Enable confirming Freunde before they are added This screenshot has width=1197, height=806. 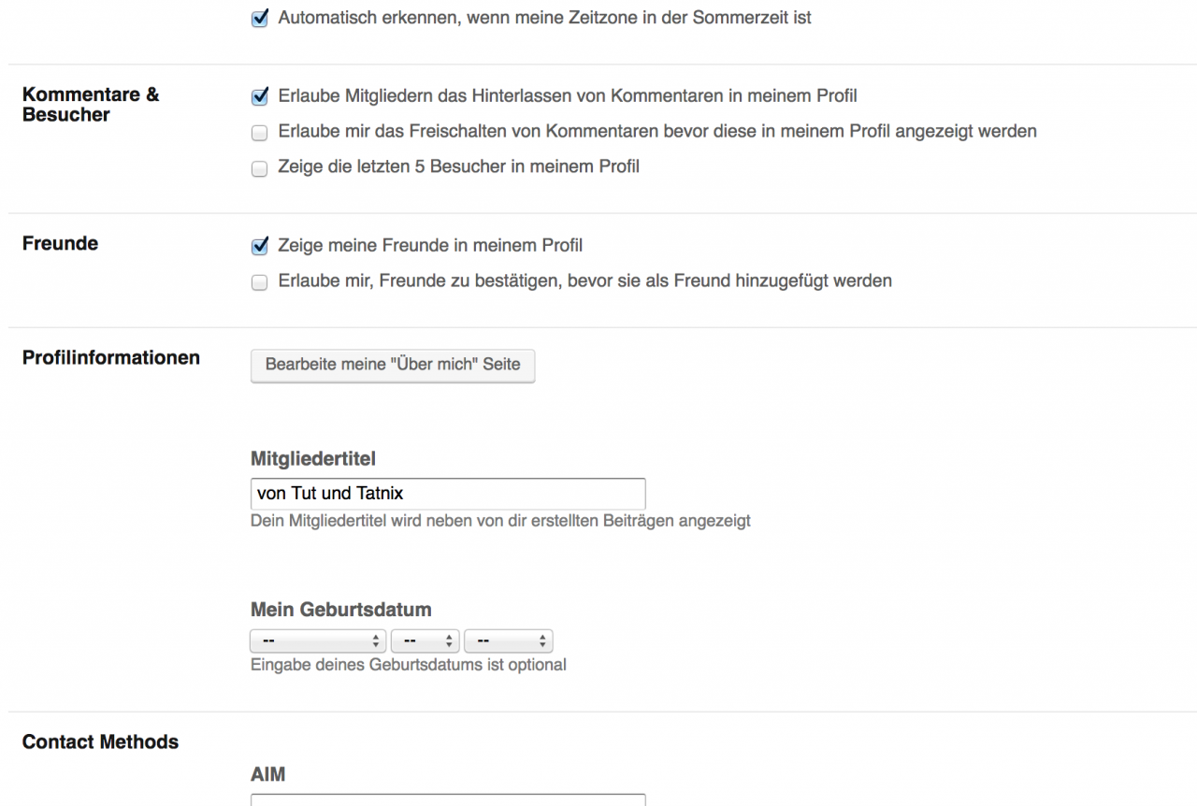click(259, 281)
